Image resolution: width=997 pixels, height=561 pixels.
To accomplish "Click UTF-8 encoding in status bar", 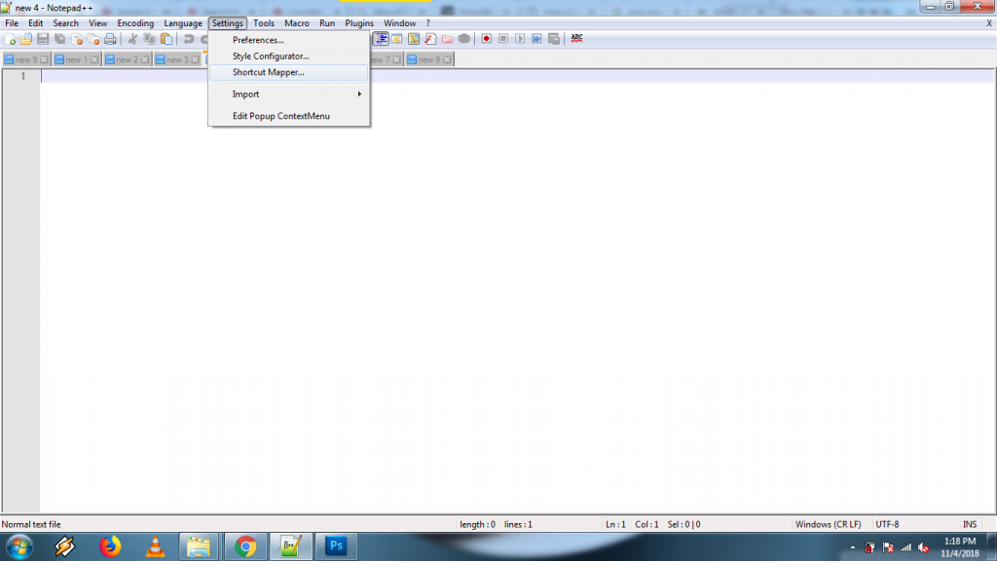I will pos(887,525).
